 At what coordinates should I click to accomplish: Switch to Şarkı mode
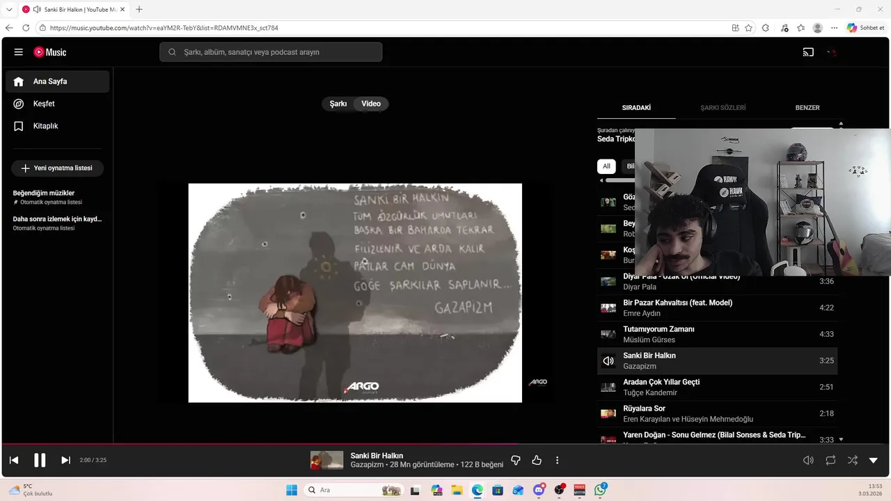tap(338, 104)
